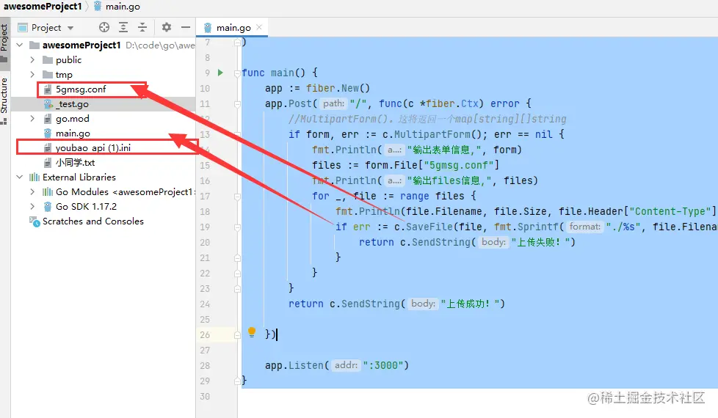The image size is (718, 418).
Task: Hide the Project panel with the minus icon
Action: pyautogui.click(x=186, y=27)
